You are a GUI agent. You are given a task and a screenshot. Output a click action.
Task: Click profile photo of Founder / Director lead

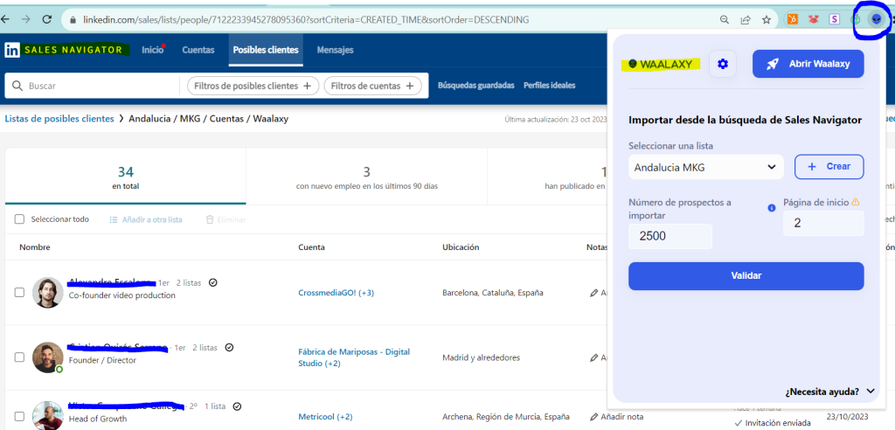(x=47, y=357)
